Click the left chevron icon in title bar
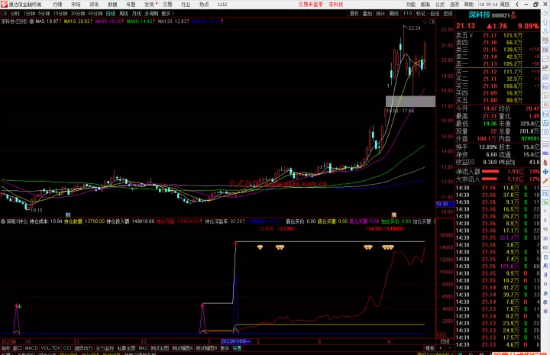Image resolution: width=550 pixels, height=355 pixels. (517, 5)
